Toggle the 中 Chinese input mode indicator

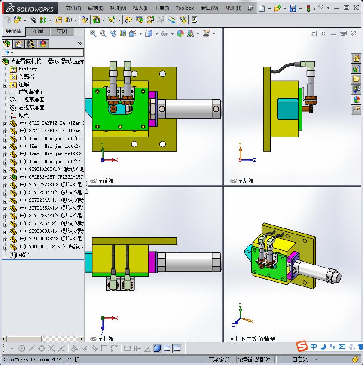314,347
